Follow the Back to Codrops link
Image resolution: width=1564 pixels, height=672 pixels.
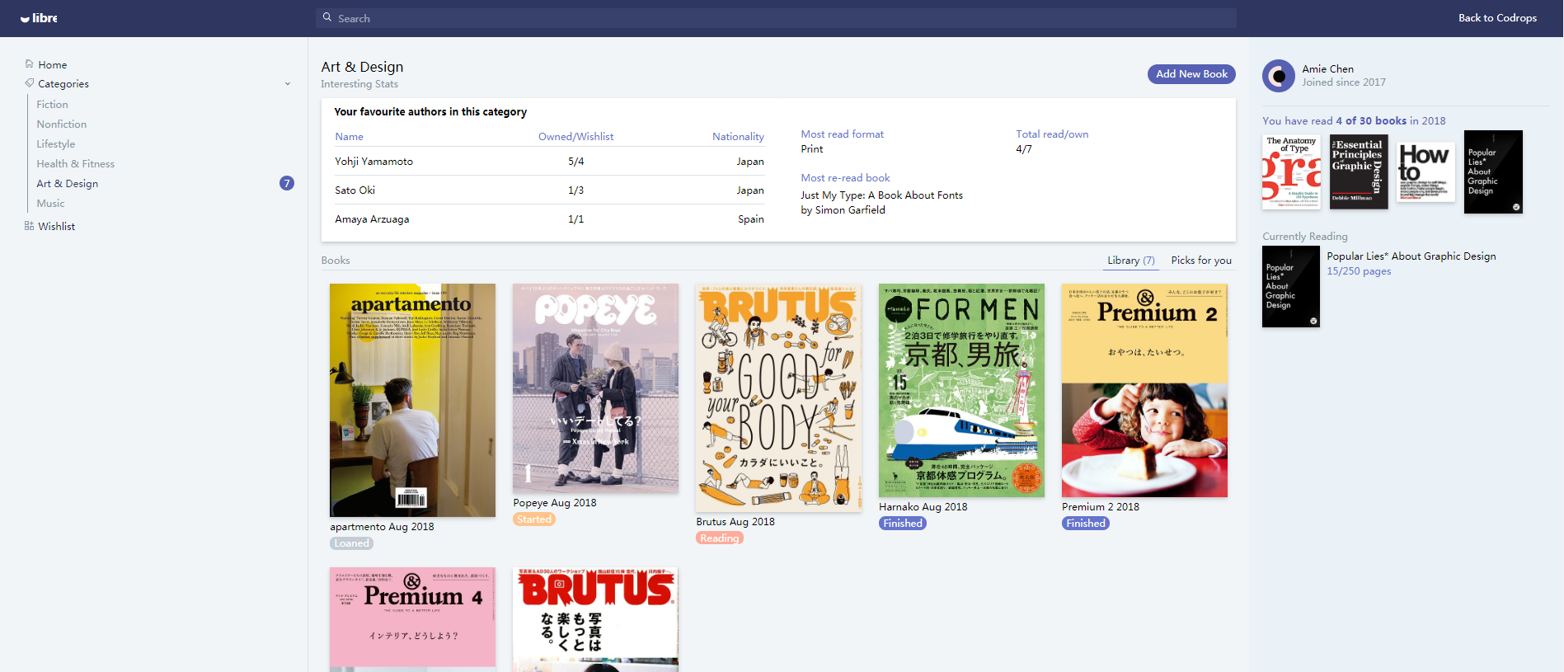pos(1496,18)
